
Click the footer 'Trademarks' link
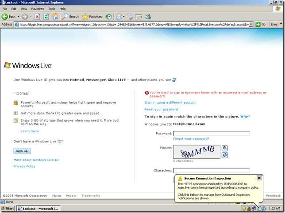91,196
